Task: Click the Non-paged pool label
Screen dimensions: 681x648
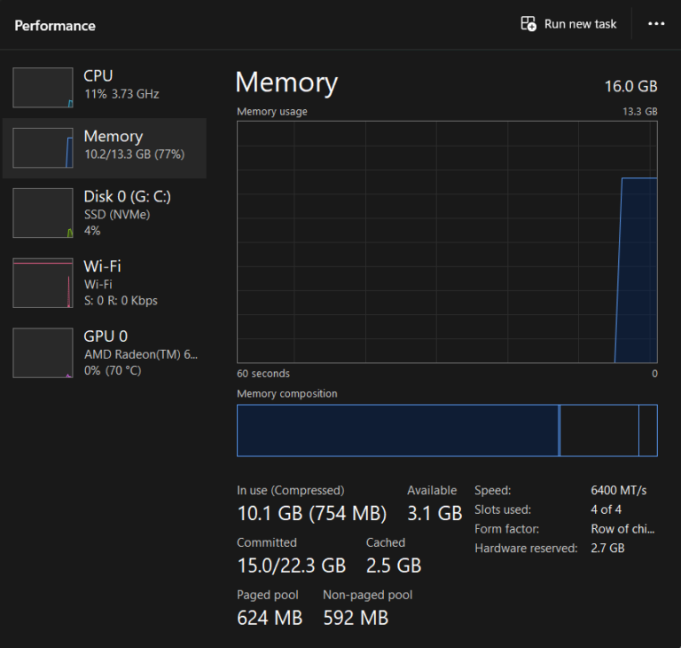Action: coord(367,595)
